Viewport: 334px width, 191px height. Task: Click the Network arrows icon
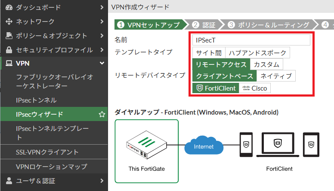(x=9, y=21)
